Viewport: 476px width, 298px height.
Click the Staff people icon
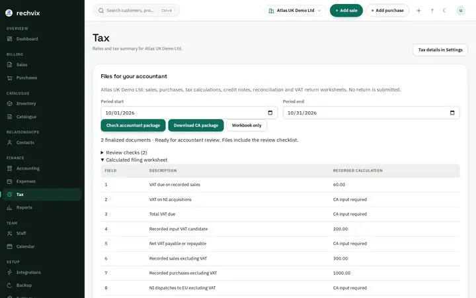pos(10,234)
